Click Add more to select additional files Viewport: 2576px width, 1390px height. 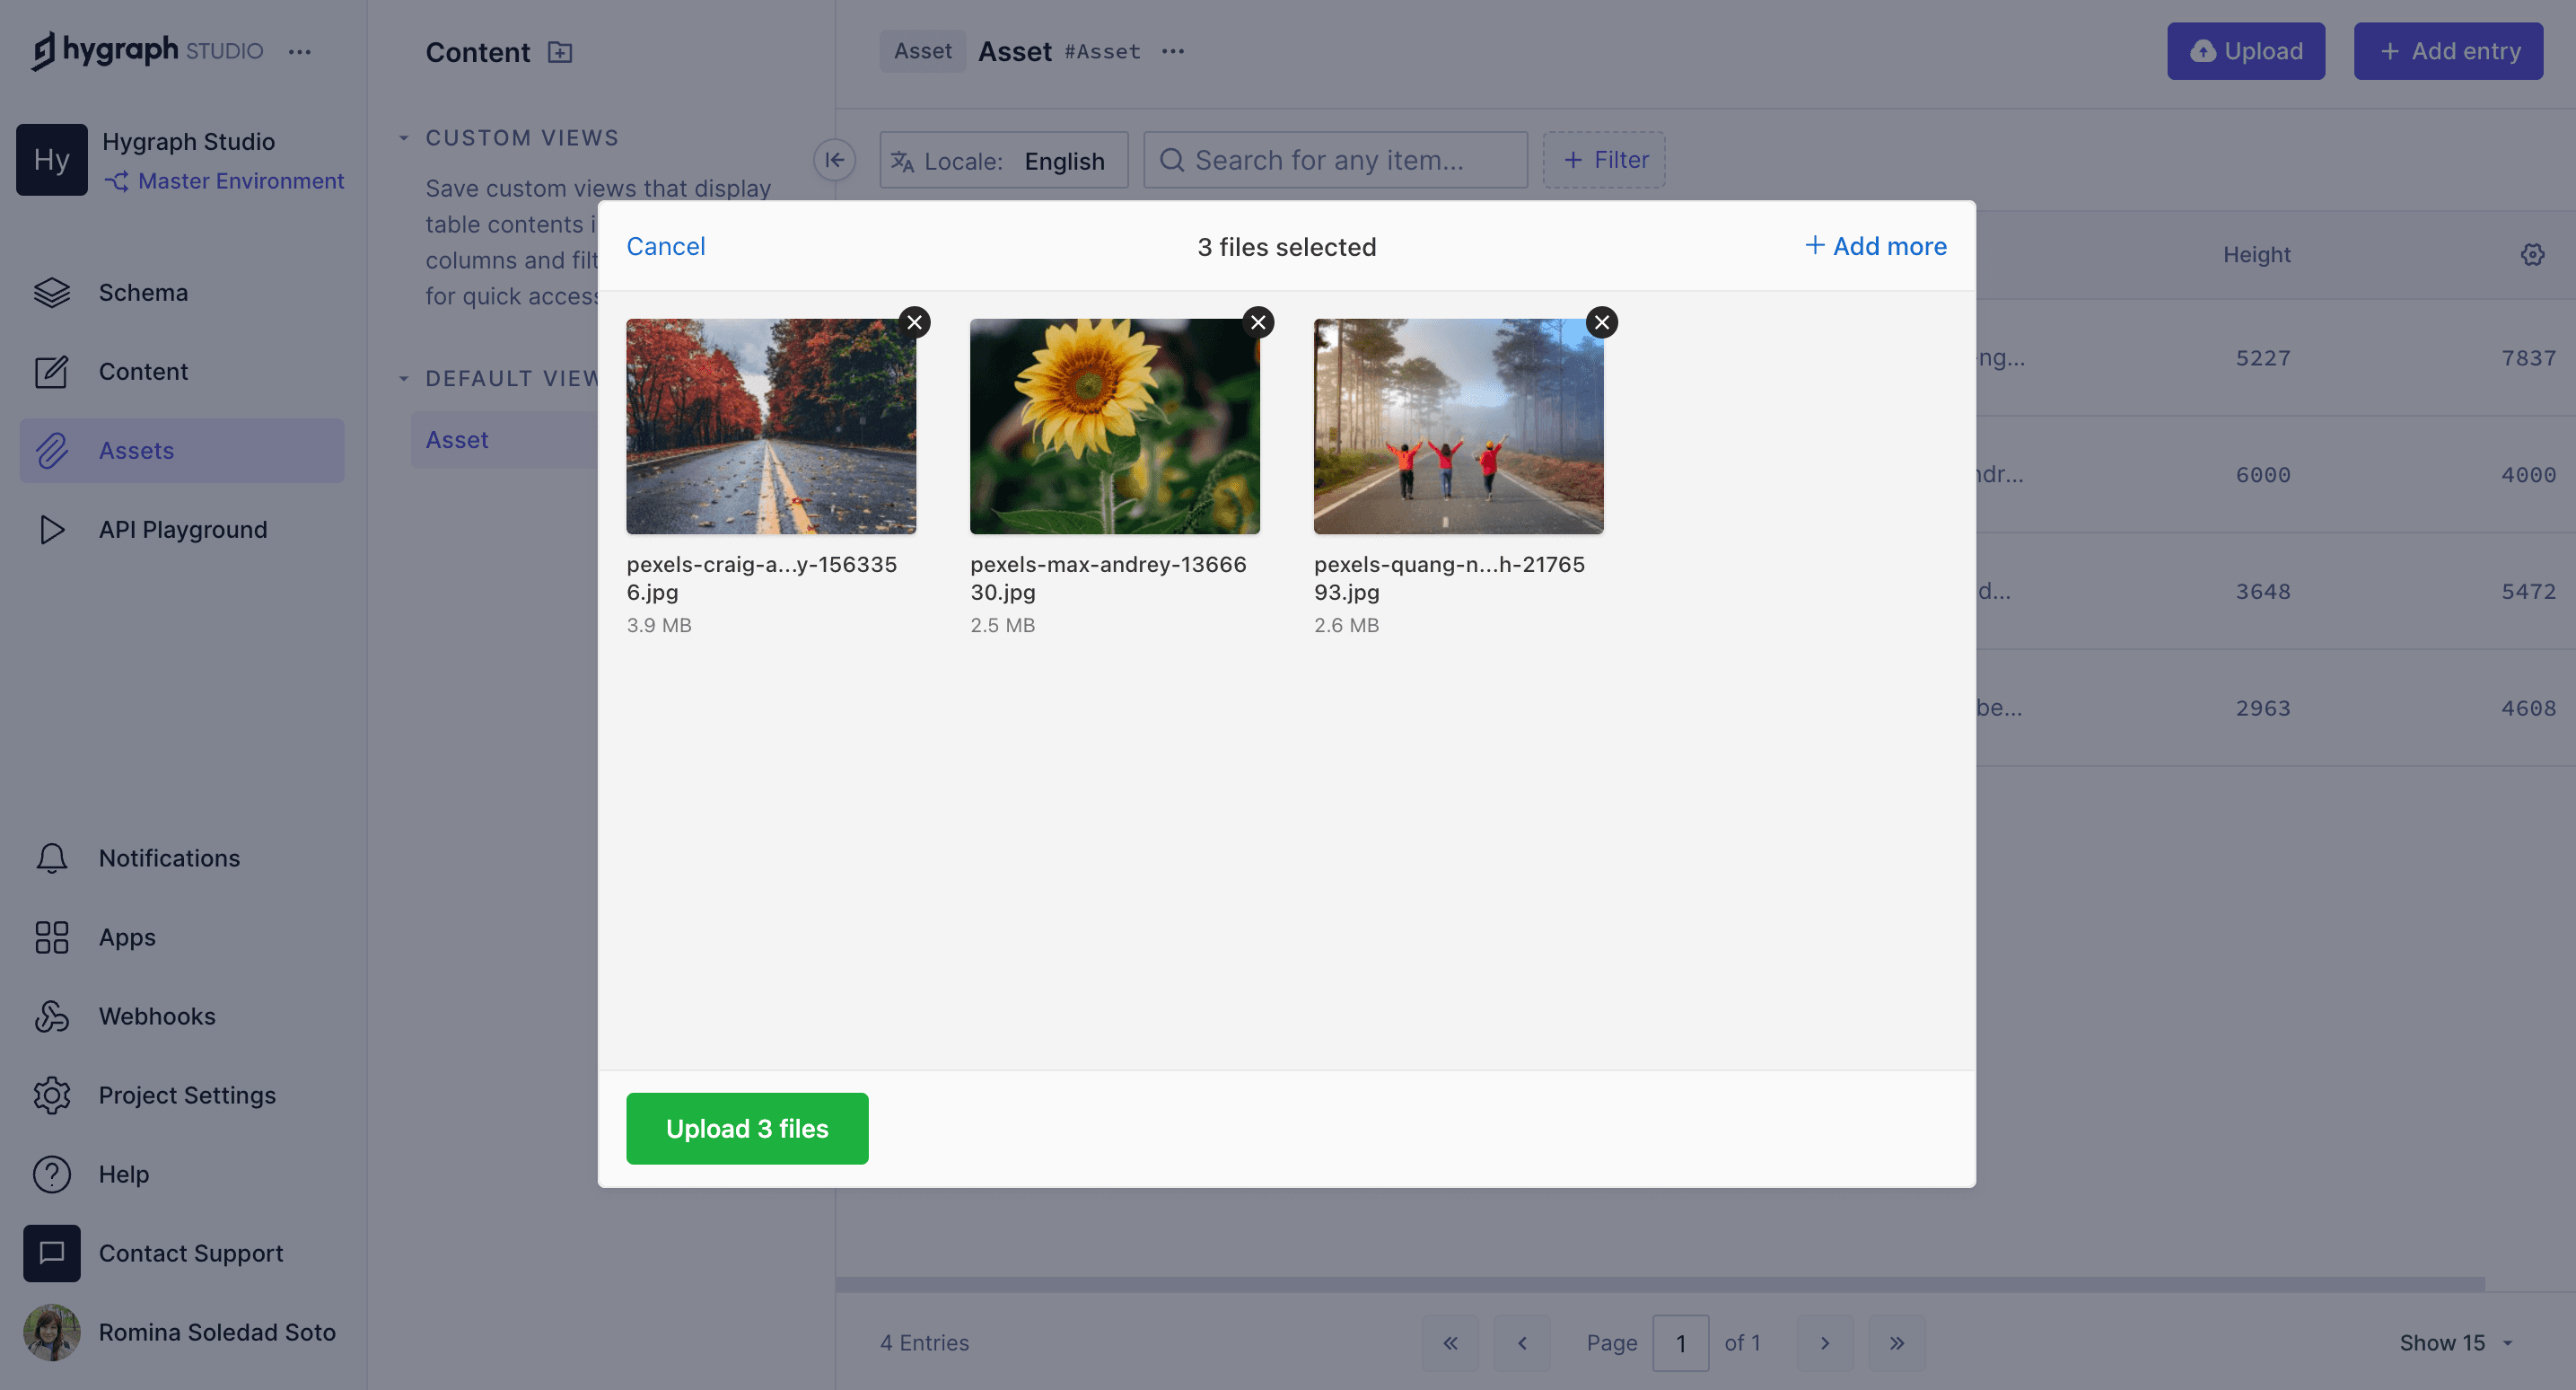[x=1875, y=246]
